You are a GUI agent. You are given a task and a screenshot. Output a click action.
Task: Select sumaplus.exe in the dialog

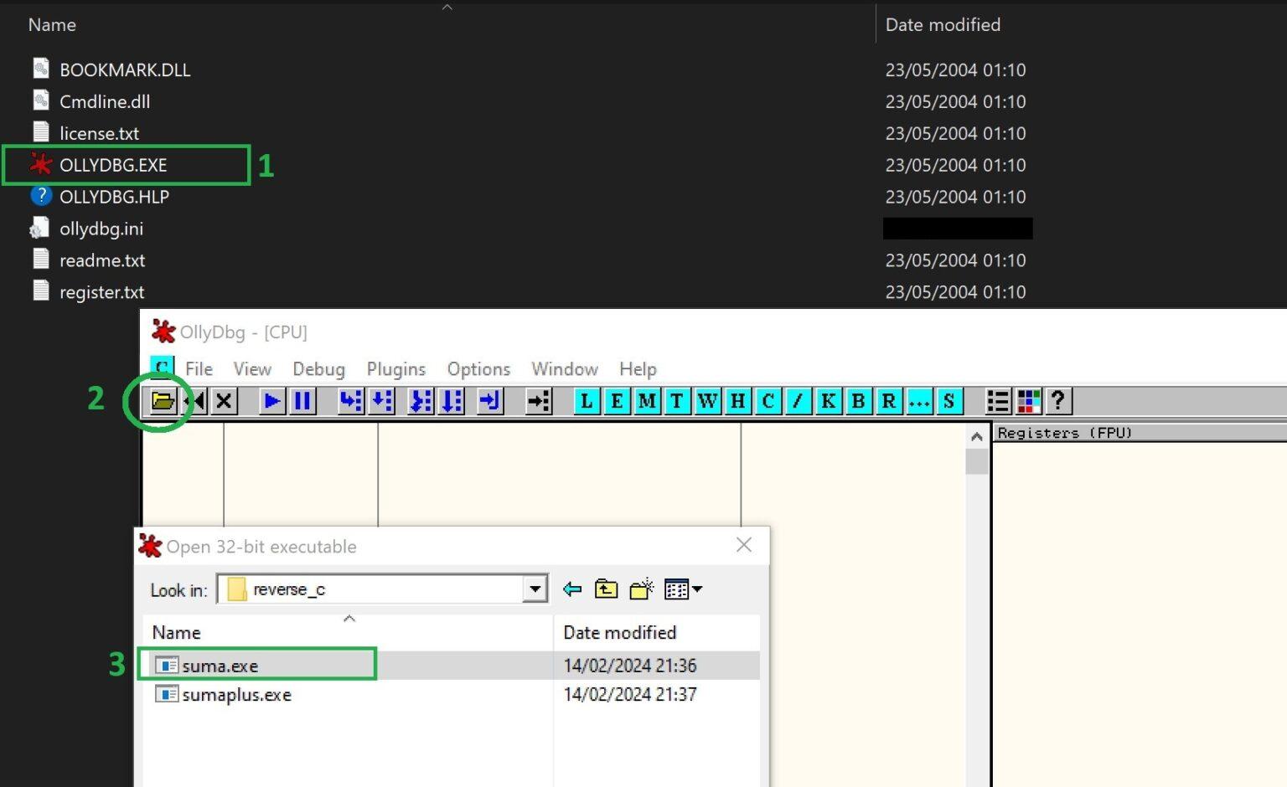click(x=235, y=694)
